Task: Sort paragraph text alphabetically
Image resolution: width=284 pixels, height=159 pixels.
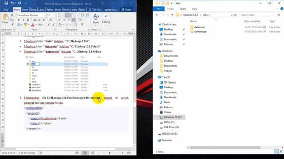Action: (76, 25)
